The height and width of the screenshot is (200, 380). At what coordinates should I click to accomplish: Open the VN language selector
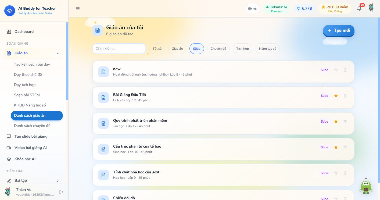pyautogui.click(x=253, y=9)
